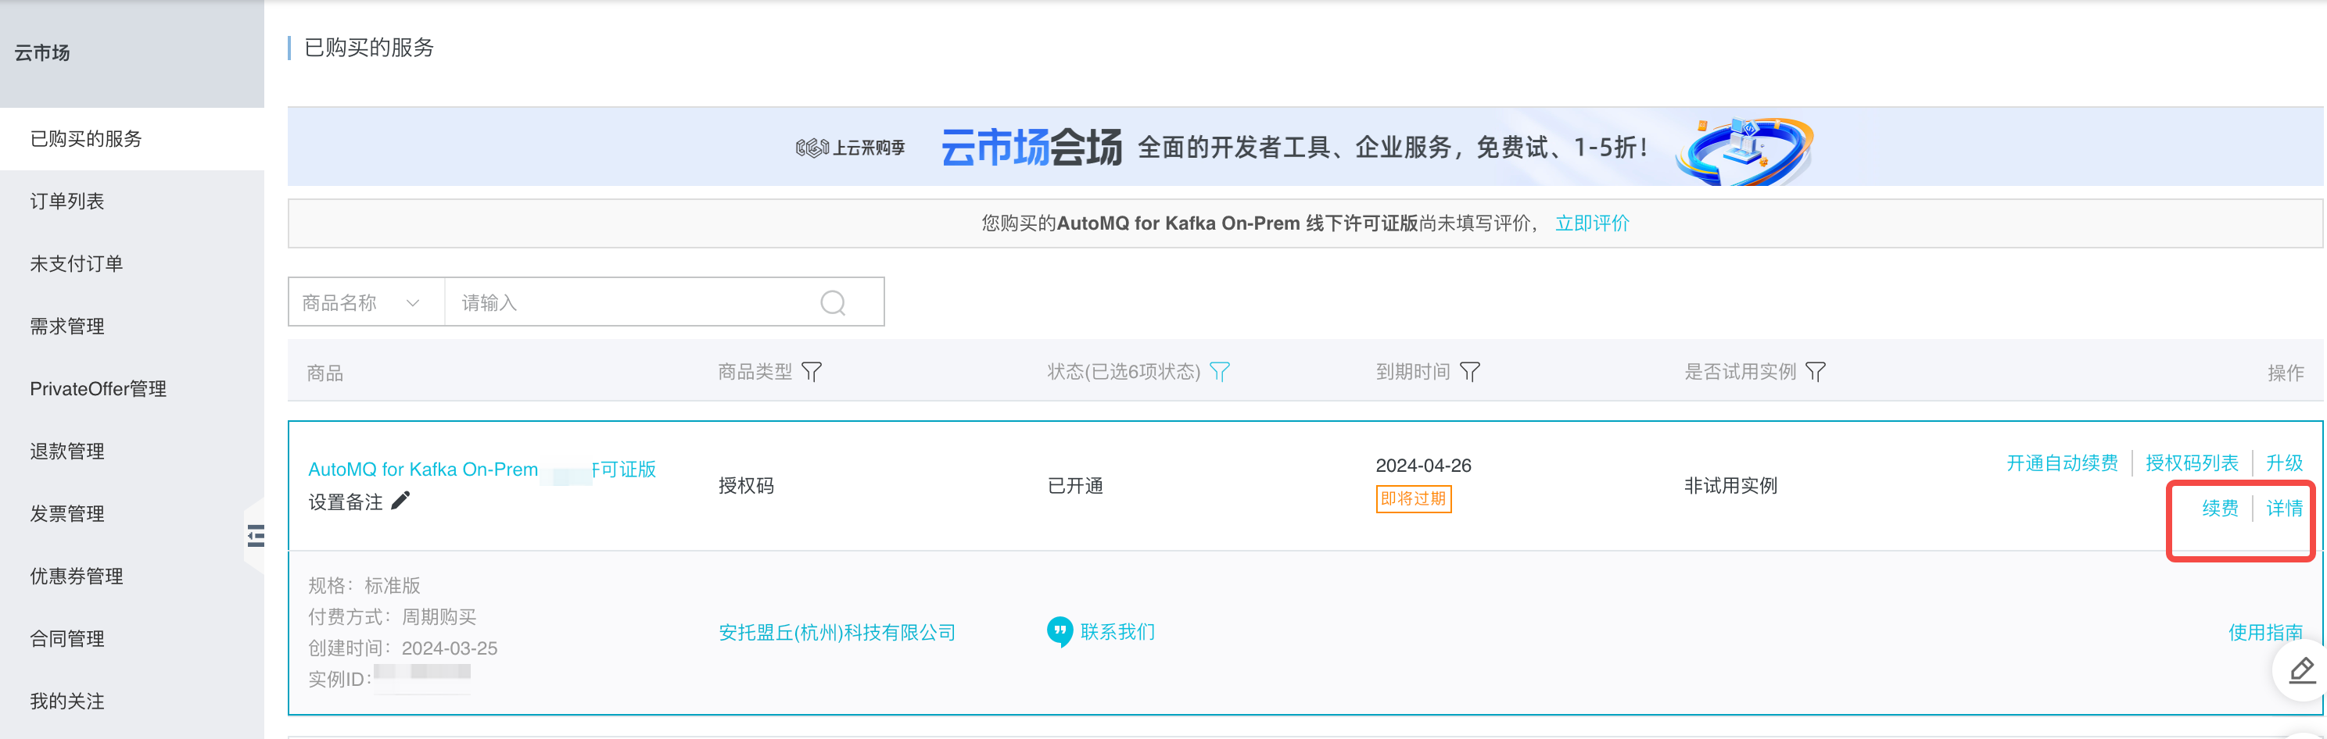
Task: Click 开通自动续费 action link
Action: [x=2061, y=463]
